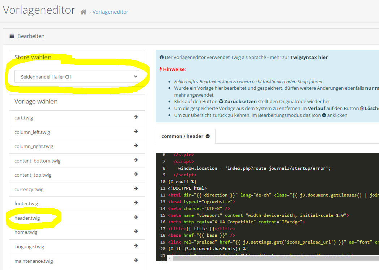
Task: Click the arrow icon beside content_bottom.twig
Action: click(x=136, y=160)
